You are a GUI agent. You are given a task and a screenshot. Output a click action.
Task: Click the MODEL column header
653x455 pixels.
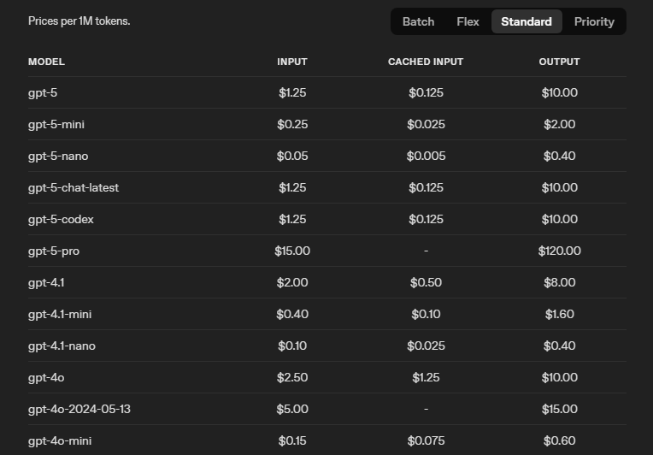tap(46, 62)
